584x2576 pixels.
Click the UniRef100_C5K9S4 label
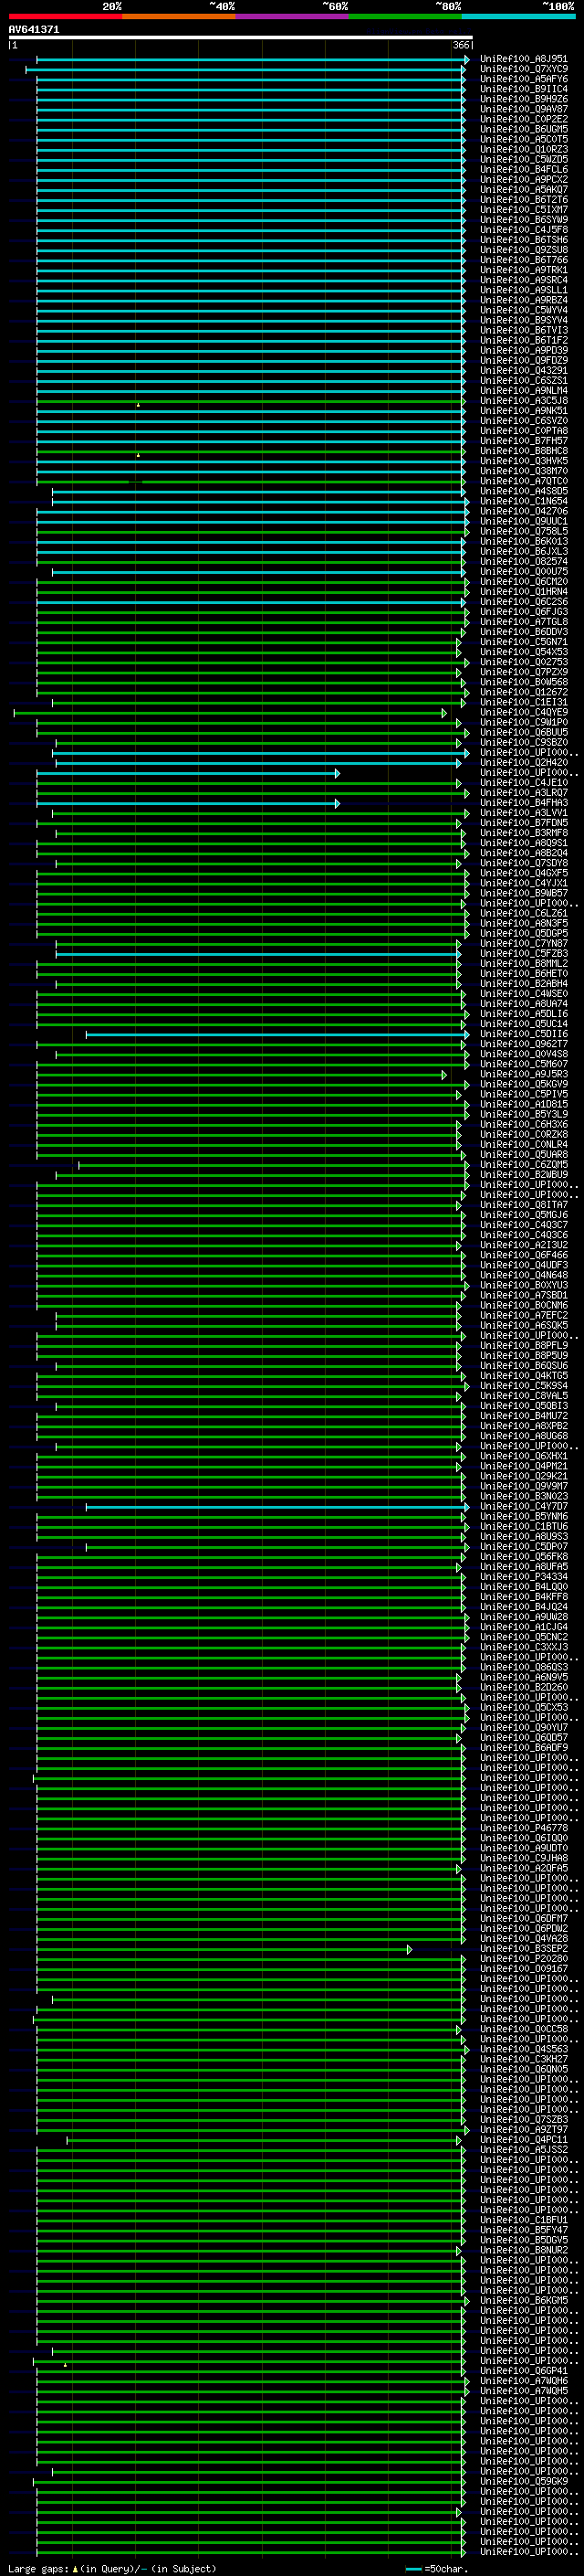524,1386
